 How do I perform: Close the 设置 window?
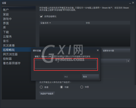pos(133,3)
